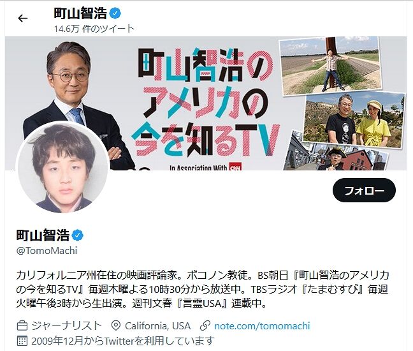
Task: Click the ジャーナリスト category label
Action: point(66,325)
